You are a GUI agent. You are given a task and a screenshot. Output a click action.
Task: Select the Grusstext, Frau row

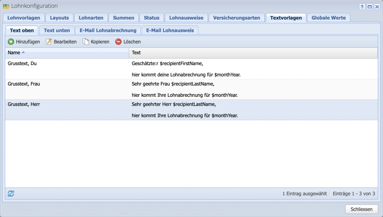(x=67, y=89)
